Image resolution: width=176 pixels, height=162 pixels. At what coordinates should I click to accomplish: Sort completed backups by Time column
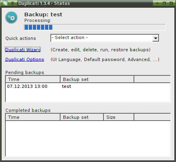tap(33, 117)
